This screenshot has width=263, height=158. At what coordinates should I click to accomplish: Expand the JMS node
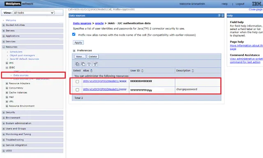coord(7,63)
